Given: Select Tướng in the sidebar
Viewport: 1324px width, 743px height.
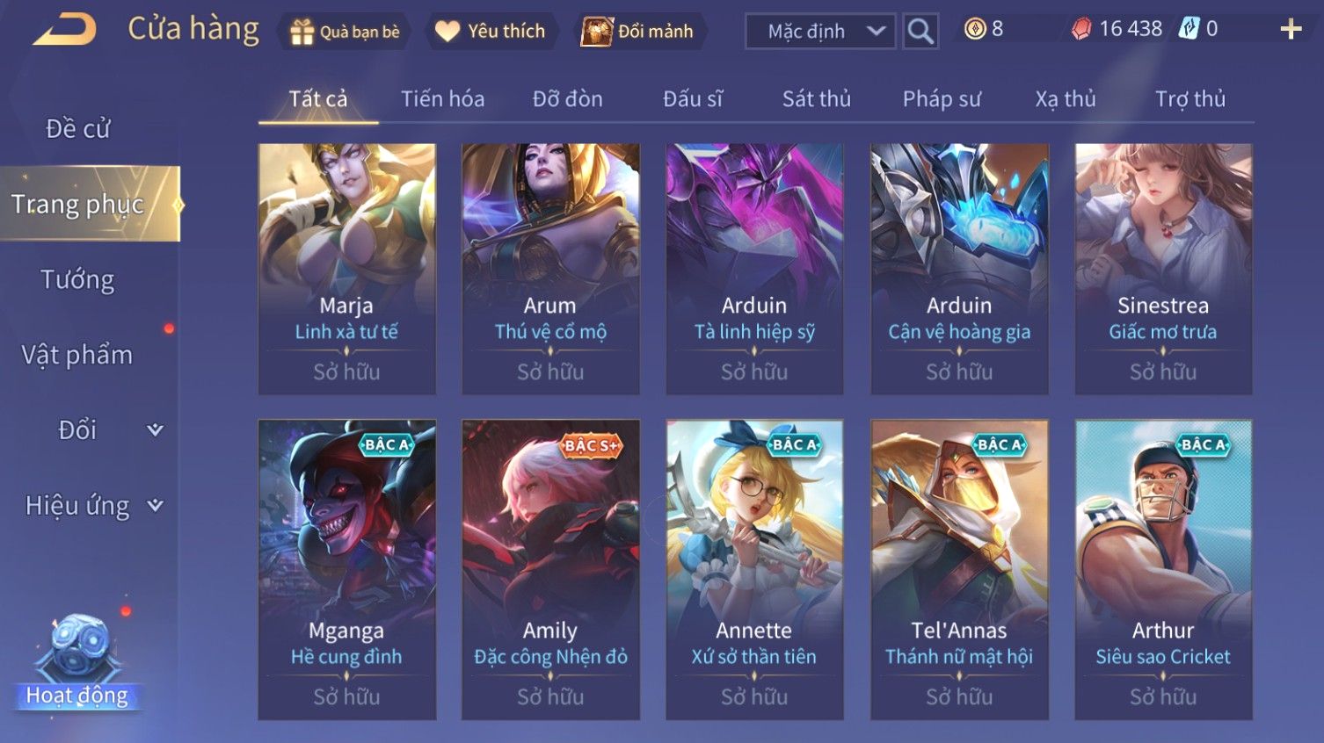Looking at the screenshot, I should tap(77, 280).
